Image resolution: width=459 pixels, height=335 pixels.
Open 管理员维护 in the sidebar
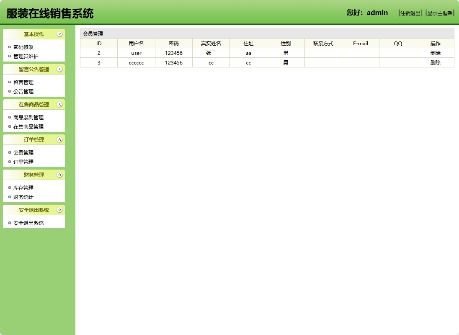coord(26,56)
